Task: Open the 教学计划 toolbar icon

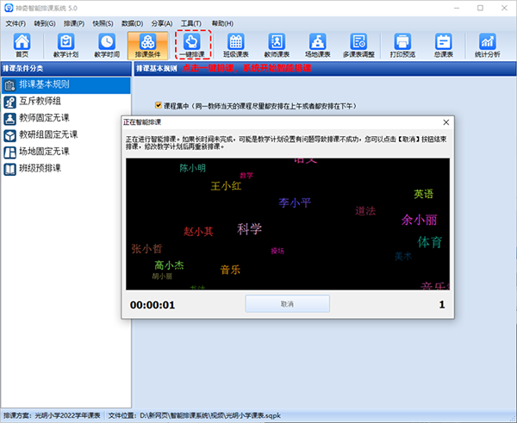Action: 66,45
